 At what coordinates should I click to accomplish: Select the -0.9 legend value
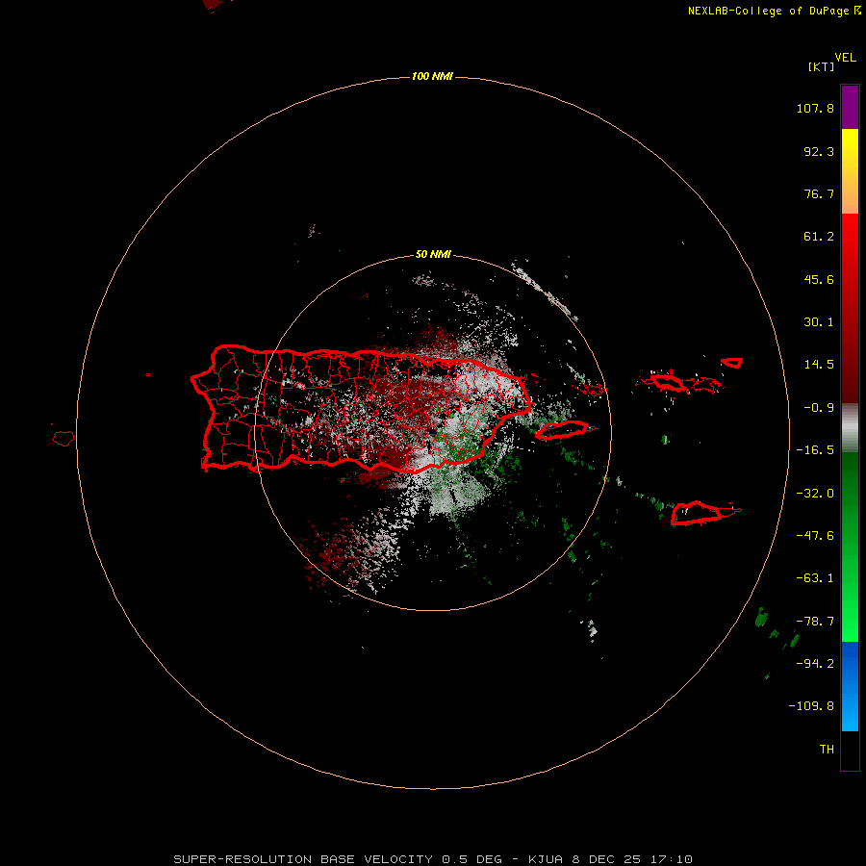pyautogui.click(x=819, y=408)
